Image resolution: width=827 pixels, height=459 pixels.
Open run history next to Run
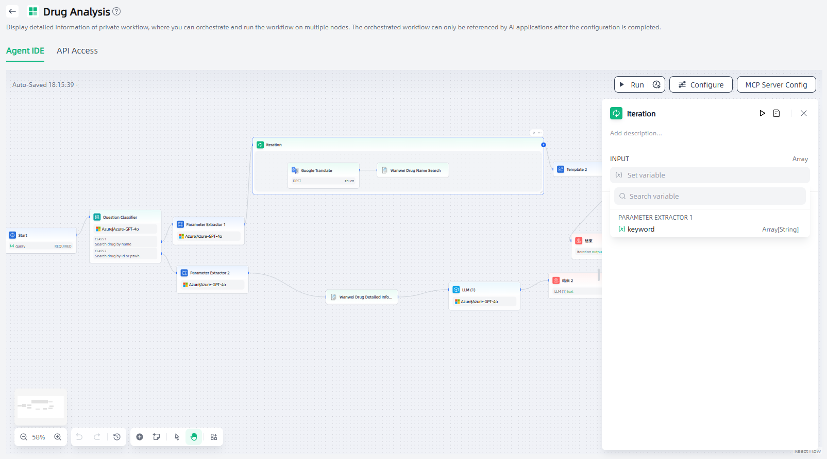click(x=656, y=84)
